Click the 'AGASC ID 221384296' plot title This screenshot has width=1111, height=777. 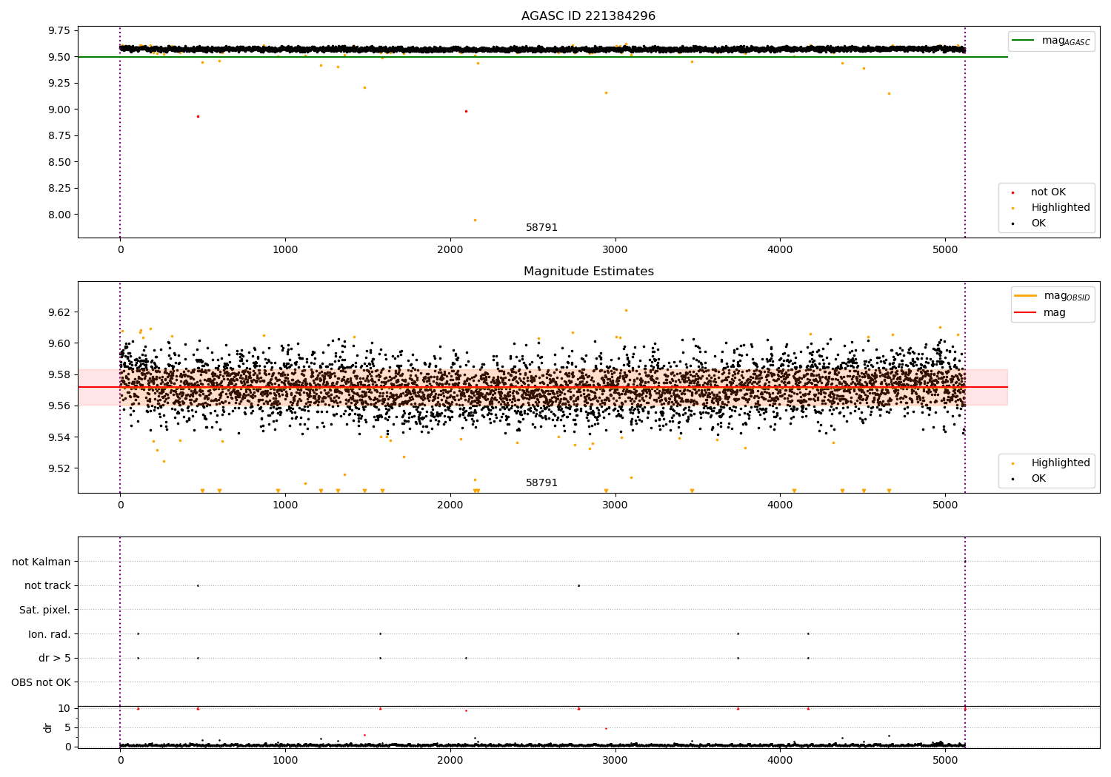coord(588,16)
